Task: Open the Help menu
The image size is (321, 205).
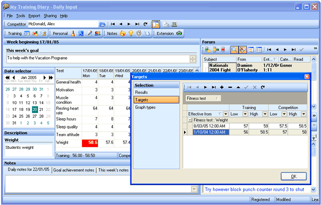Action: 64,16
